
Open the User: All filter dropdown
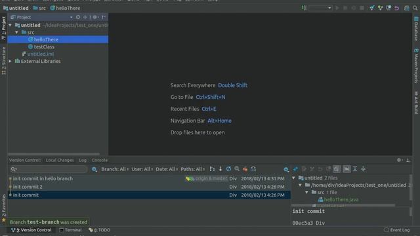[x=142, y=169]
